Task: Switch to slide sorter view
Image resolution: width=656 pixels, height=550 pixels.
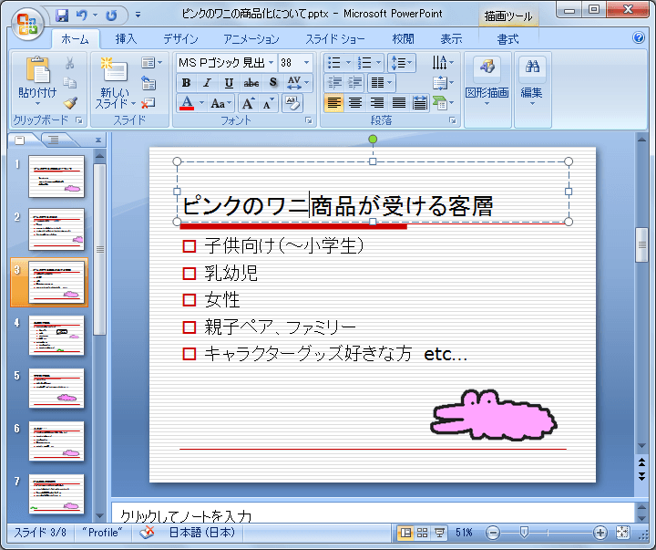Action: [x=423, y=533]
